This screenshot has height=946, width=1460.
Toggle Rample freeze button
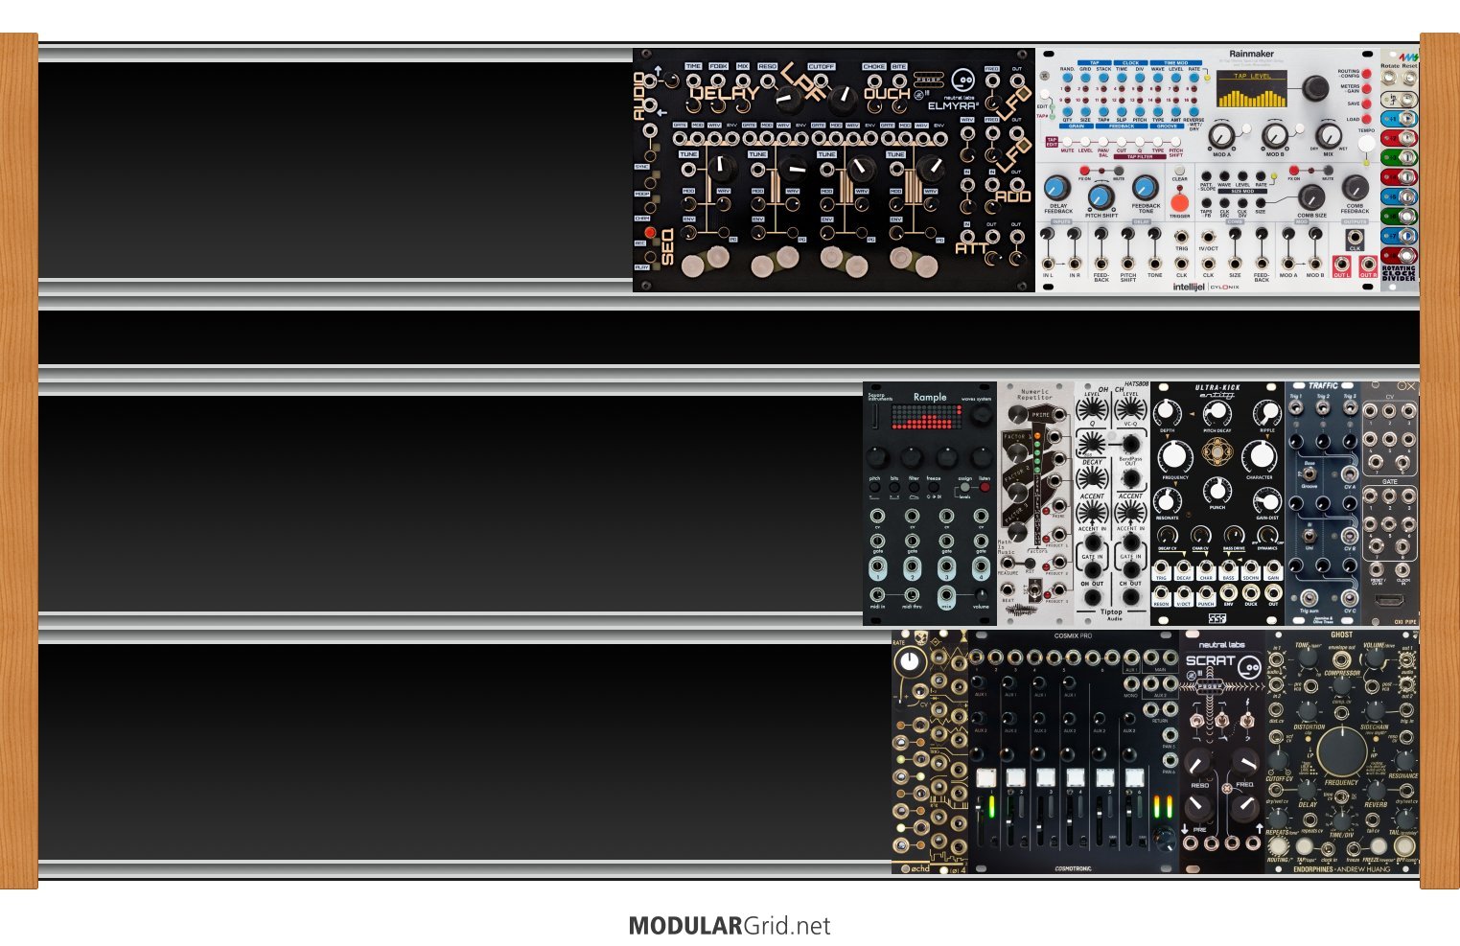click(934, 488)
